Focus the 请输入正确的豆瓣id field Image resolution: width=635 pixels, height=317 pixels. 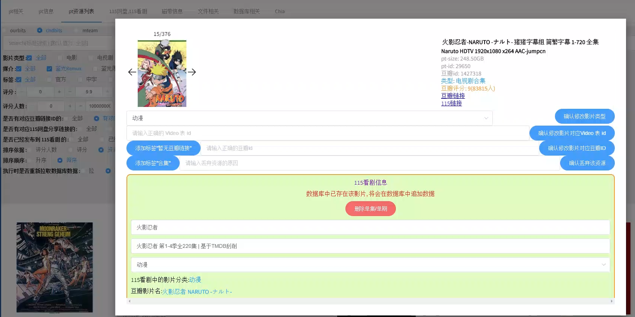(x=370, y=148)
